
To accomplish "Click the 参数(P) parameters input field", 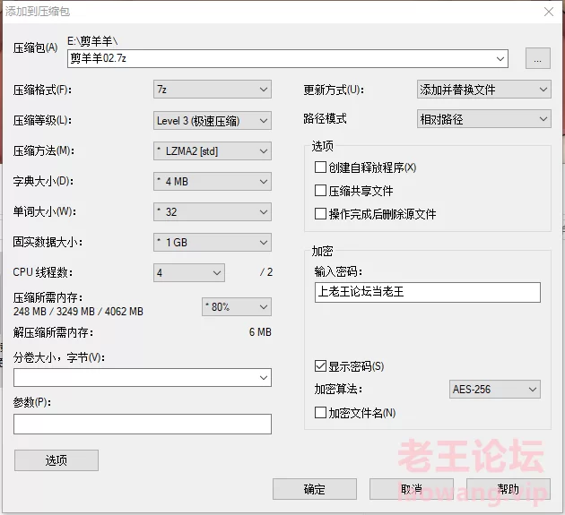I will 143,424.
